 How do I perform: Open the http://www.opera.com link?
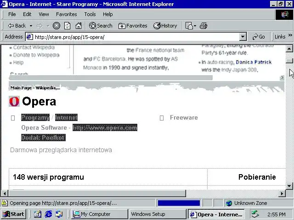105,127
